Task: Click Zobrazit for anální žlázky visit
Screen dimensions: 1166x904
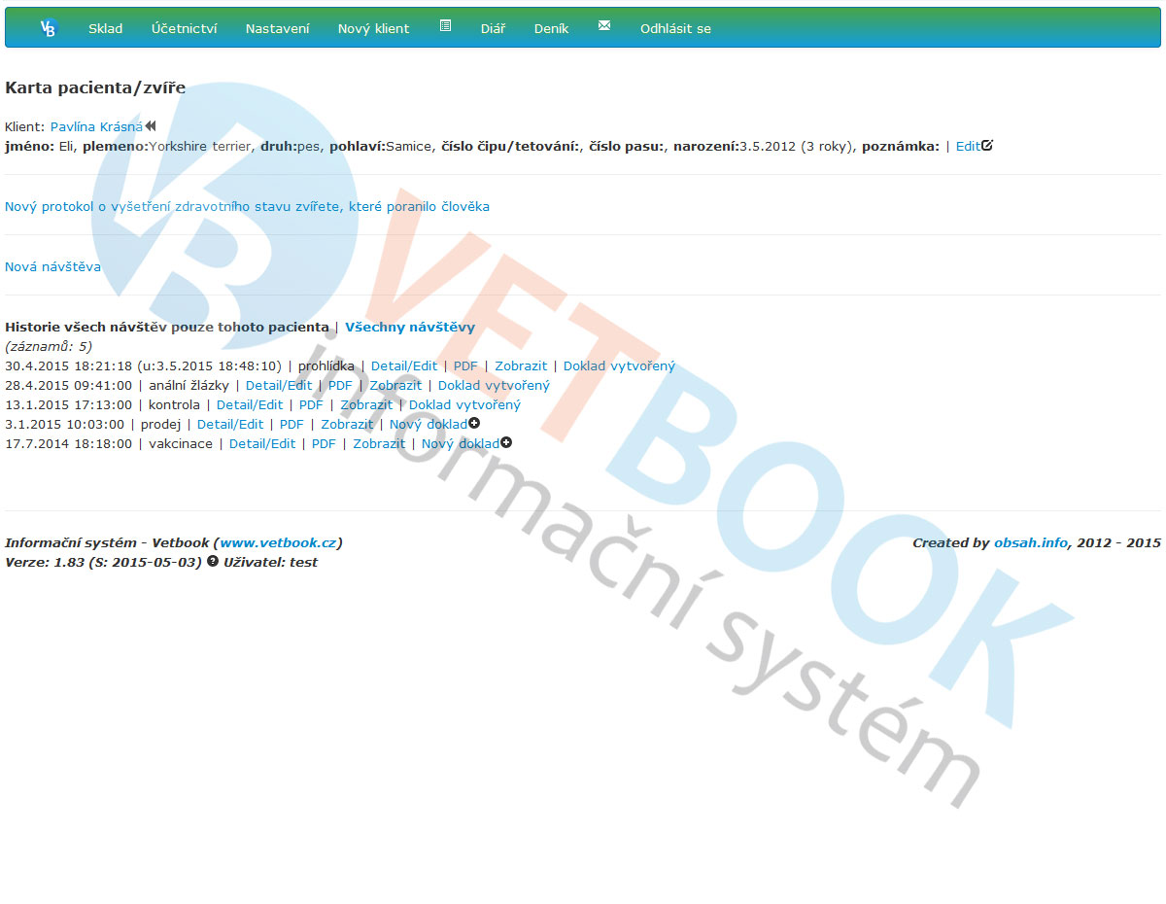Action: coord(395,385)
